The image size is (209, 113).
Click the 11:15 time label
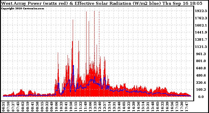tap(76, 107)
